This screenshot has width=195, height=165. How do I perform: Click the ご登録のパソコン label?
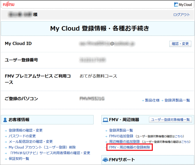(x=21, y=99)
